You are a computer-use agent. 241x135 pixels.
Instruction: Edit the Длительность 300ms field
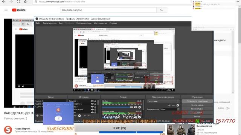click(x=168, y=109)
